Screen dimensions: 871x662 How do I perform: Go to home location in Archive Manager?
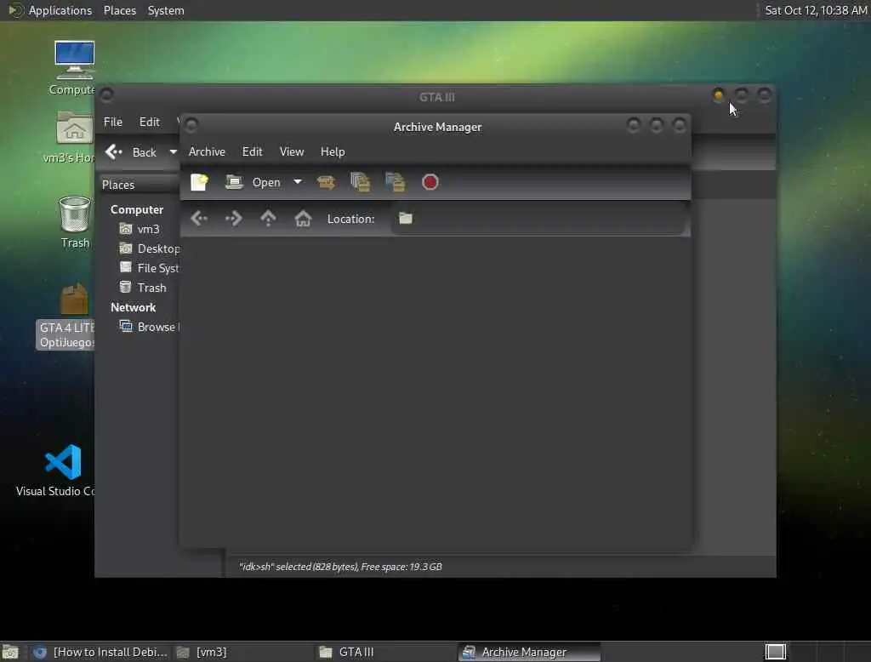pyautogui.click(x=303, y=219)
